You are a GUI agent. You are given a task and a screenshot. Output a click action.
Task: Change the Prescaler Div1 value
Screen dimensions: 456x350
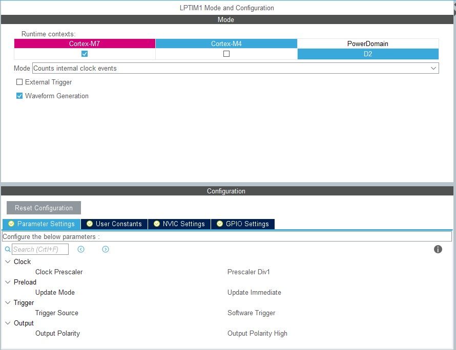pos(248,272)
